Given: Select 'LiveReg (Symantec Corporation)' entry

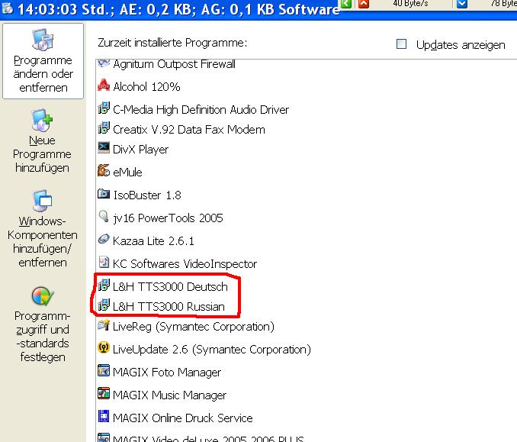Looking at the screenshot, I should click(194, 327).
